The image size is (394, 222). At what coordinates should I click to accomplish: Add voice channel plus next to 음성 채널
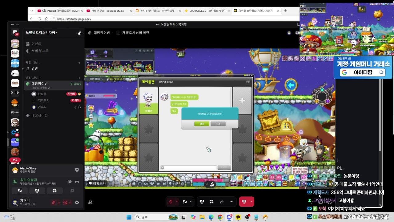pyautogui.click(x=79, y=78)
